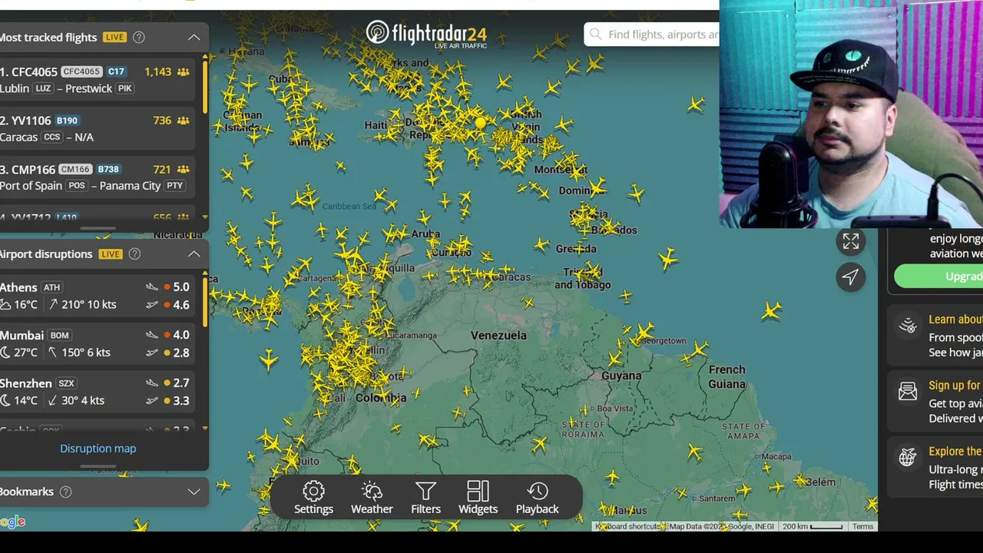Click the green Upgrade button

point(938,276)
